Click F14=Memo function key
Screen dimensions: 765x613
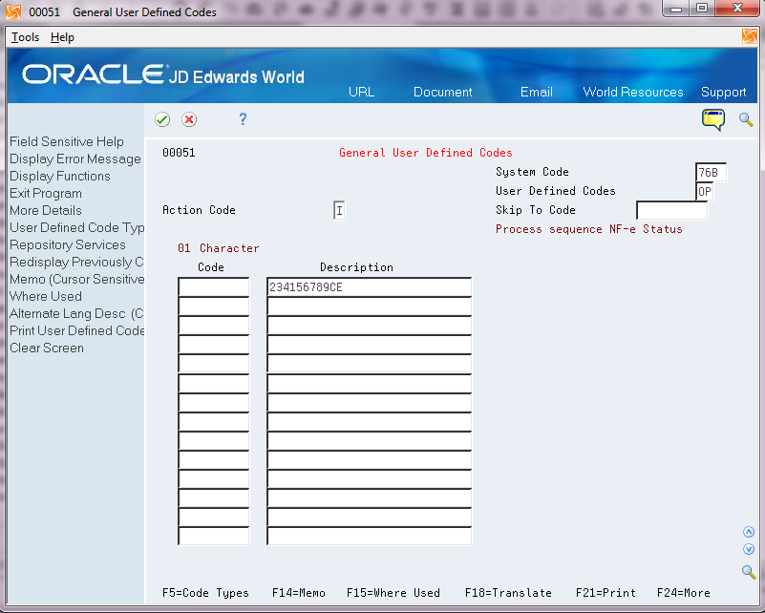click(x=299, y=593)
